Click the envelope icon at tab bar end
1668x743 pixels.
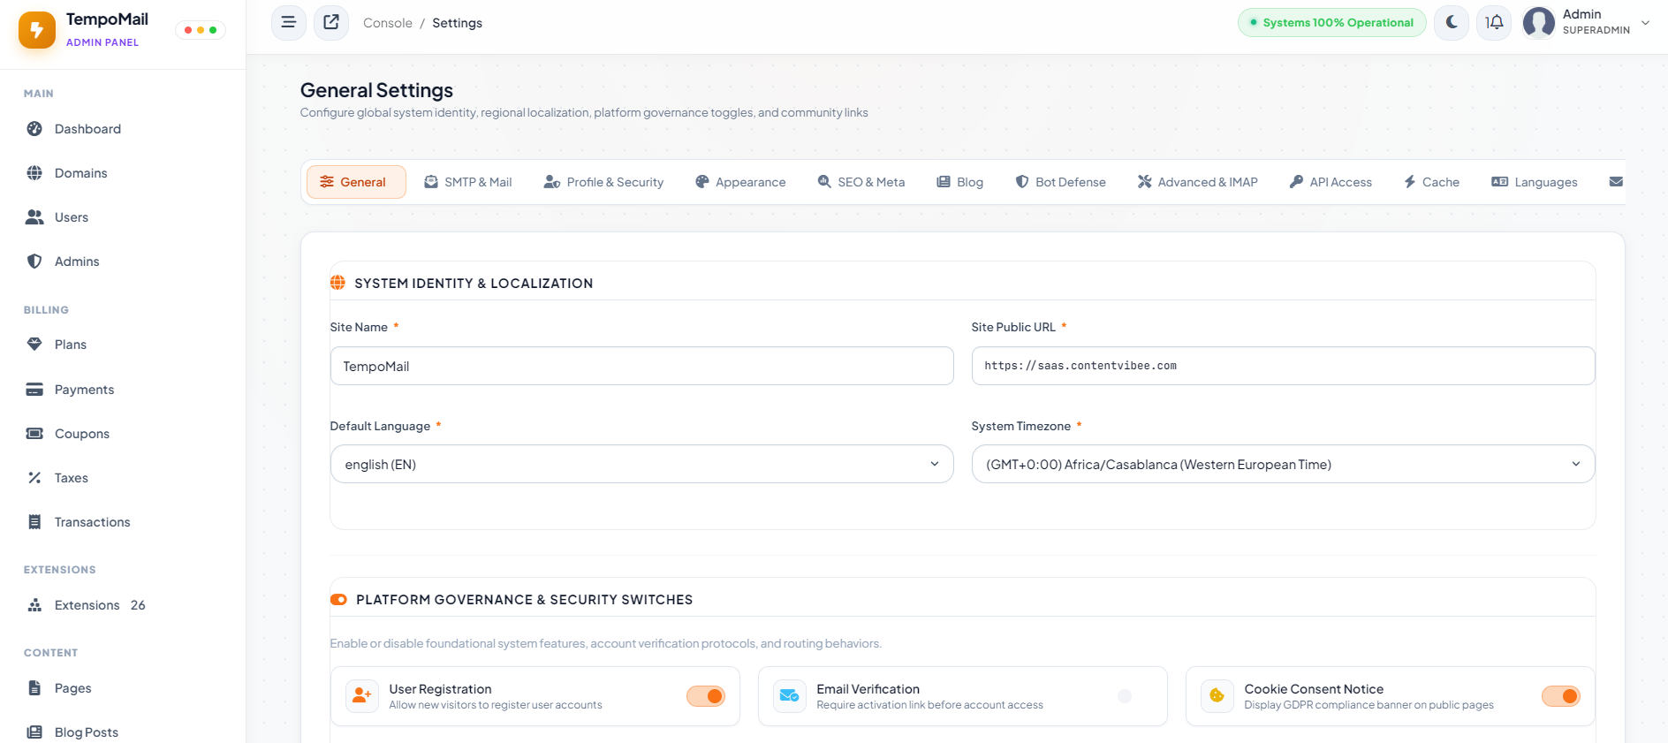click(1616, 182)
